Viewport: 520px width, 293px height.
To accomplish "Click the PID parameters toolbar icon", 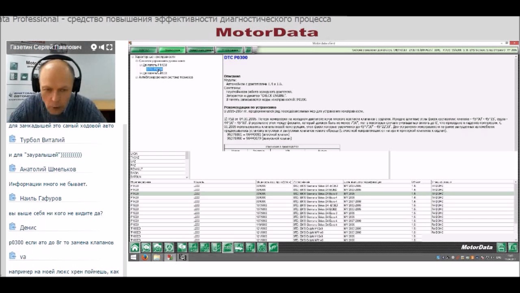I will pyautogui.click(x=193, y=247).
